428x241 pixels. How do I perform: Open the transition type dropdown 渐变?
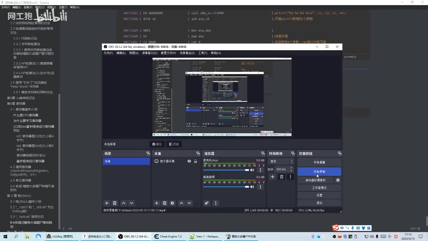pyautogui.click(x=282, y=161)
